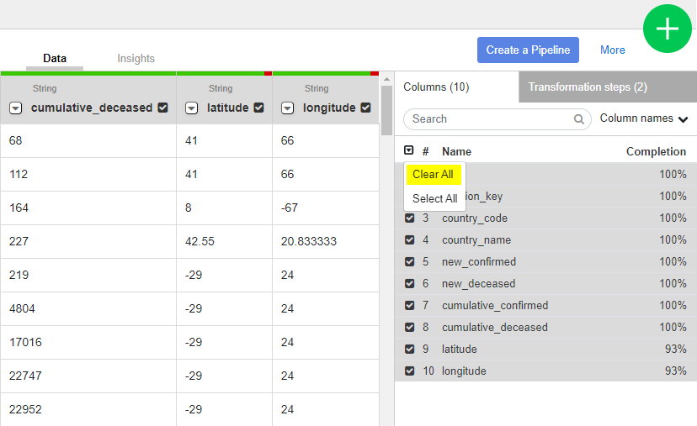Viewport: 697px width, 426px height.
Task: Click the search magnifier icon
Action: click(x=579, y=119)
